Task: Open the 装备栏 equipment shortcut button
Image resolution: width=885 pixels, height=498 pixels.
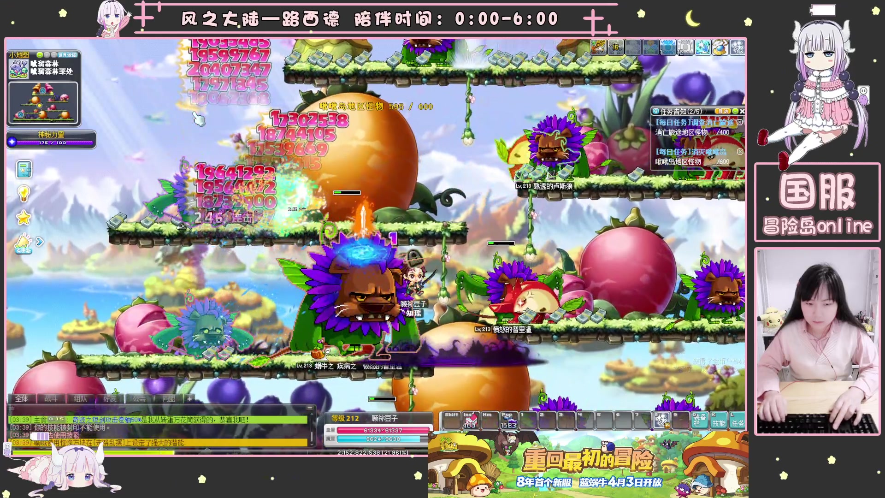Action: (700, 420)
